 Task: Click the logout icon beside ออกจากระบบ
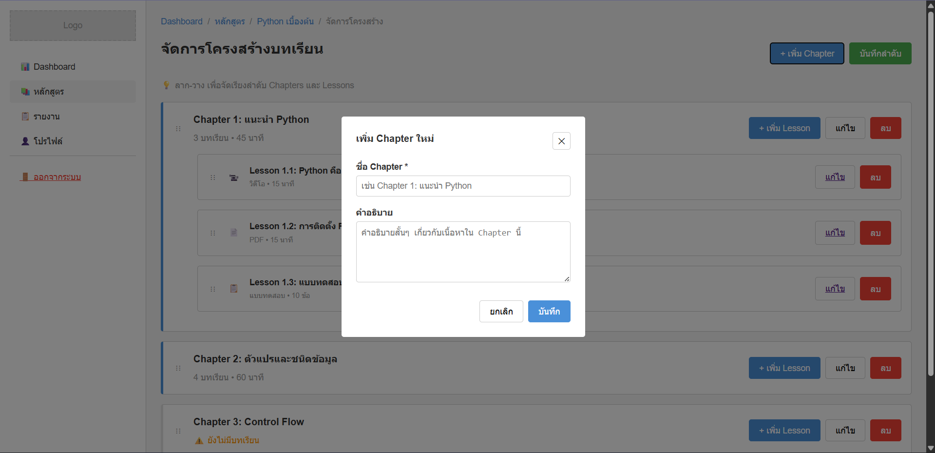coord(26,177)
